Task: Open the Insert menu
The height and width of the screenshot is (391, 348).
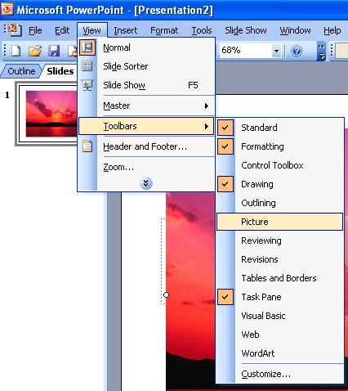Action: coord(126,30)
